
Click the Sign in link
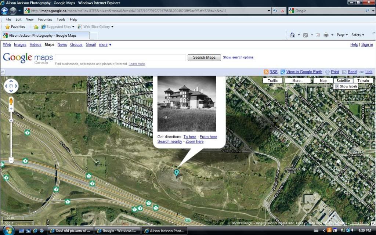(367, 44)
